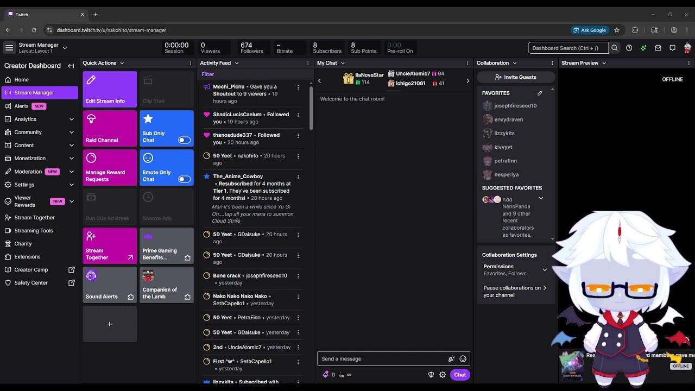Add a new quick action tile
The height and width of the screenshot is (391, 695).
coord(110,324)
